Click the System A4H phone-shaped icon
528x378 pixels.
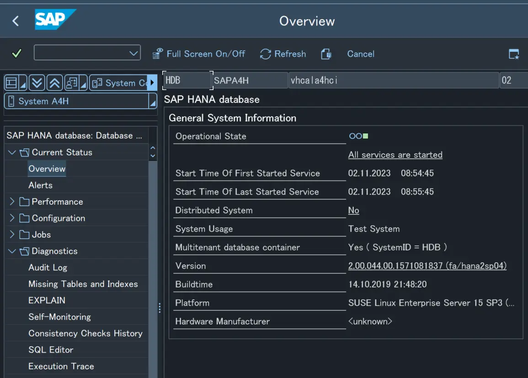[x=11, y=101]
